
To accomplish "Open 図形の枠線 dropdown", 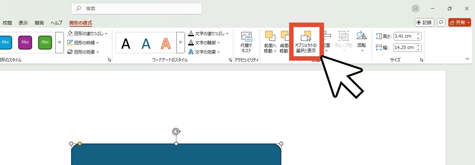I will pos(83,43).
